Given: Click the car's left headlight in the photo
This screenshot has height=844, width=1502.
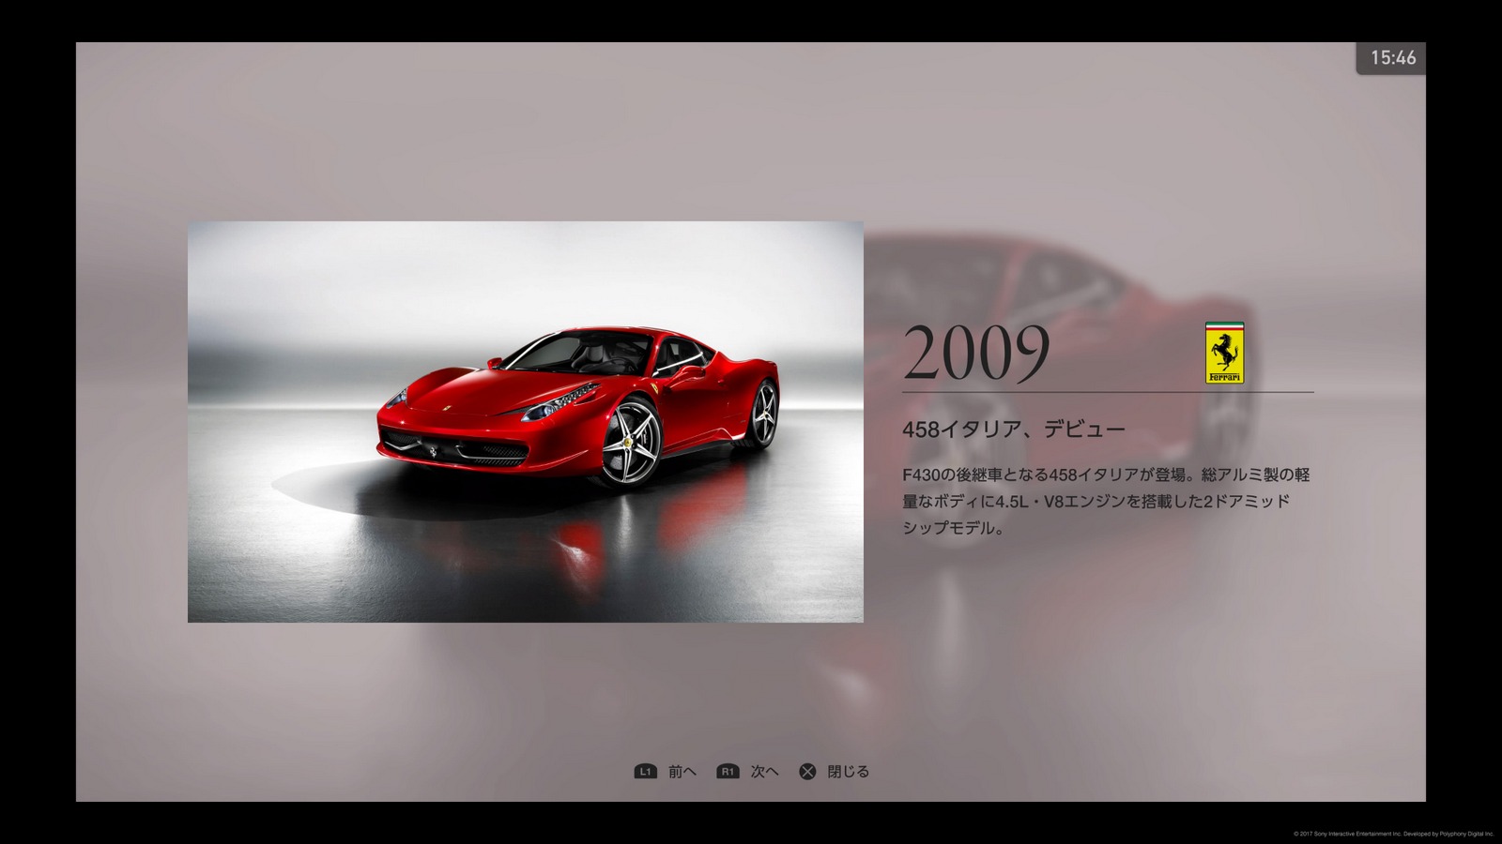Looking at the screenshot, I should point(559,403).
